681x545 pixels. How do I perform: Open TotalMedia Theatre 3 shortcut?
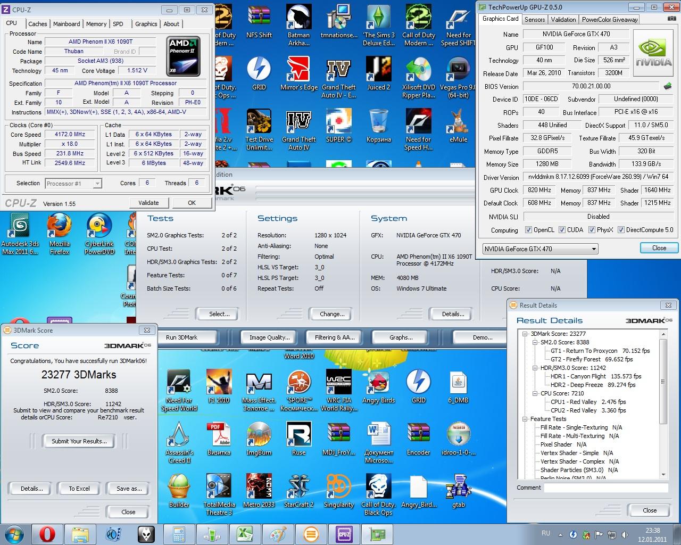pyautogui.click(x=219, y=494)
